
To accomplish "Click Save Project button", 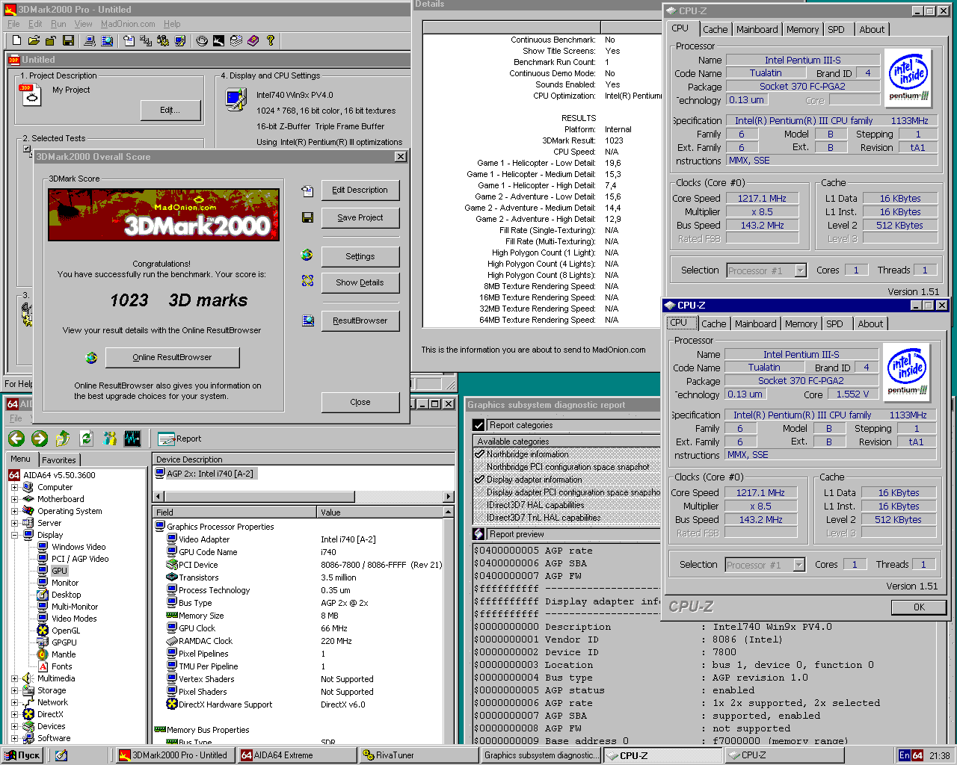I will click(360, 217).
